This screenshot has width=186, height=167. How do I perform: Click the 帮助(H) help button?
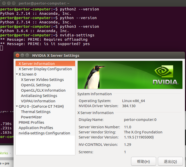coord(143,162)
